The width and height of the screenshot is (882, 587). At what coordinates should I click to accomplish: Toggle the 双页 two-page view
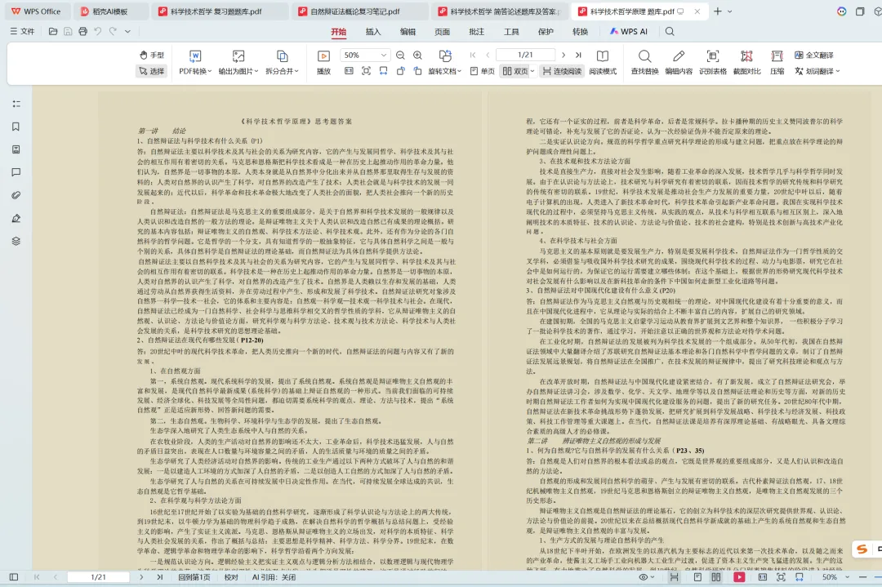(515, 71)
